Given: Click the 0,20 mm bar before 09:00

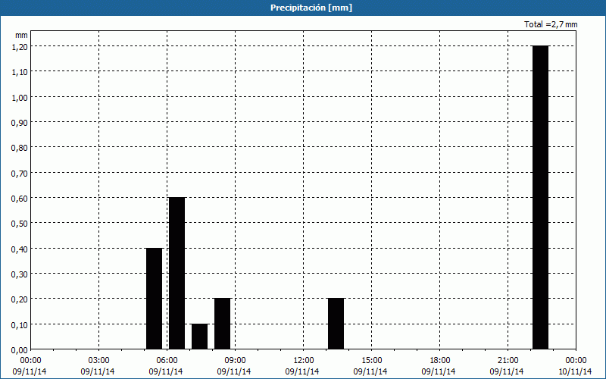Looking at the screenshot, I should [222, 324].
